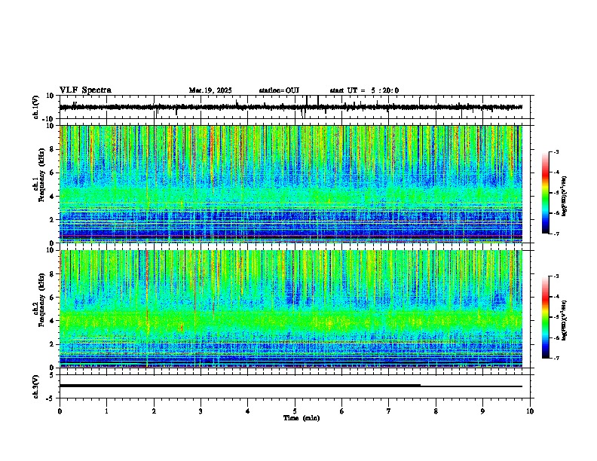Click the time axis tick label '1'
597x461 pixels.
(106, 411)
